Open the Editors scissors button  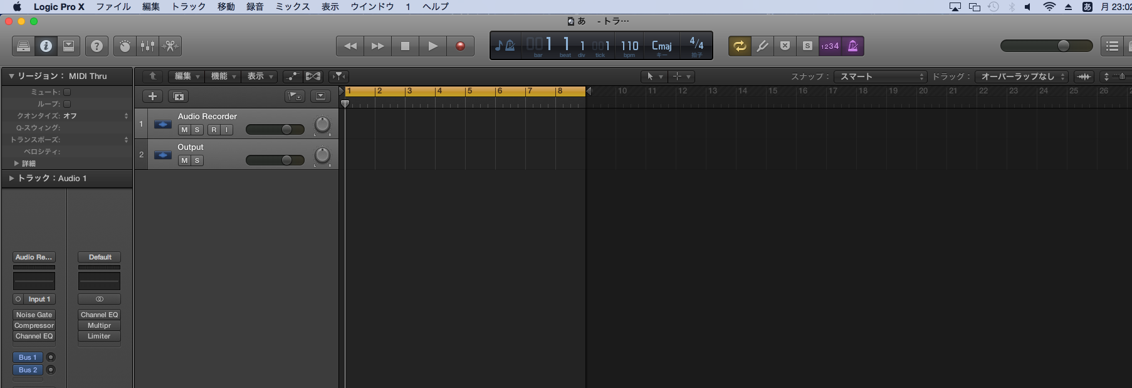(170, 46)
